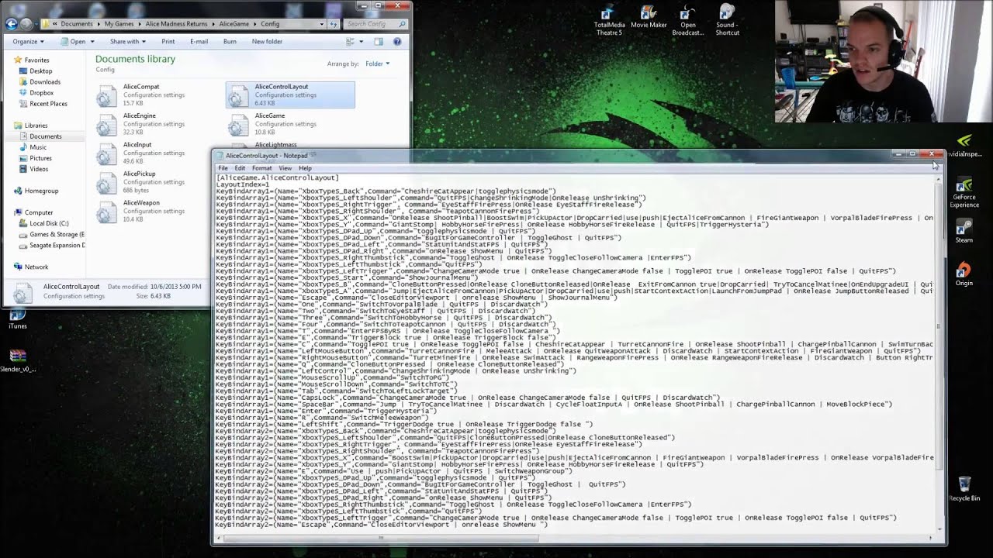Click the refresh button beside address bar
The width and height of the screenshot is (993, 558).
(x=334, y=24)
